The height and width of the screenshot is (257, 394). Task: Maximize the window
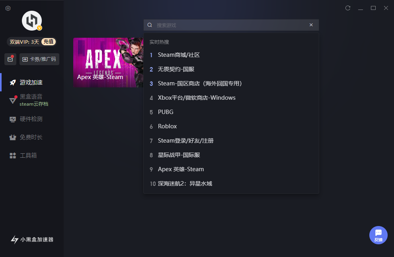pos(373,8)
